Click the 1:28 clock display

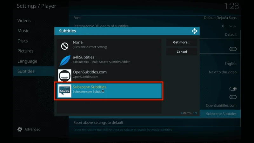(231, 6)
